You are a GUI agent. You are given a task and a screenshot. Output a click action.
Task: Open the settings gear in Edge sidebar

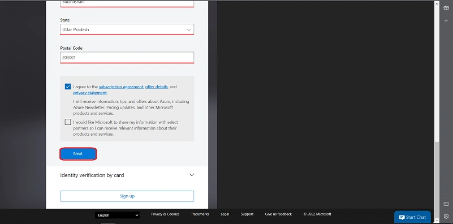click(446, 216)
